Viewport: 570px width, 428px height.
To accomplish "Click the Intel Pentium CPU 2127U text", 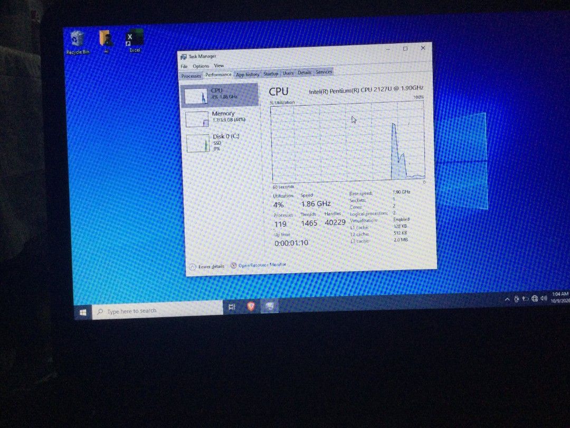I will (366, 89).
